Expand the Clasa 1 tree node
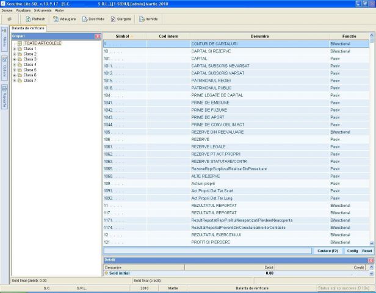Viewport: 376px width, 293px height. [15, 49]
